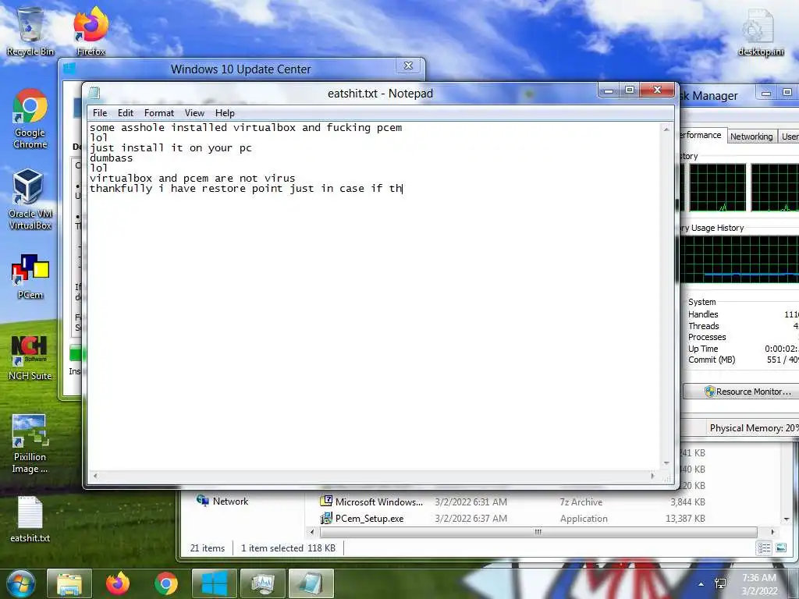Viewport: 799px width, 599px height.
Task: Click the Chrome taskbar icon
Action: (x=166, y=583)
